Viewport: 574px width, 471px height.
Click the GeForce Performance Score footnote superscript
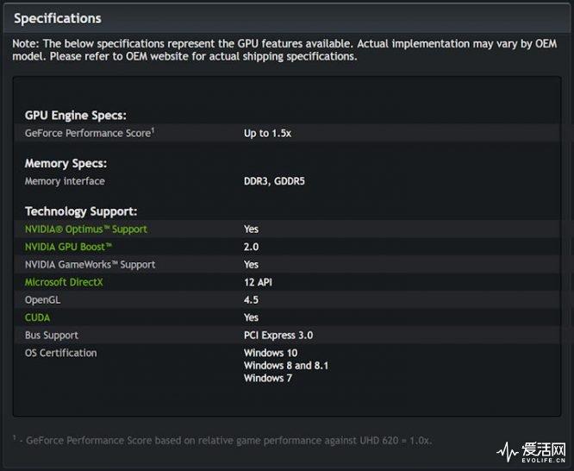pyautogui.click(x=153, y=129)
